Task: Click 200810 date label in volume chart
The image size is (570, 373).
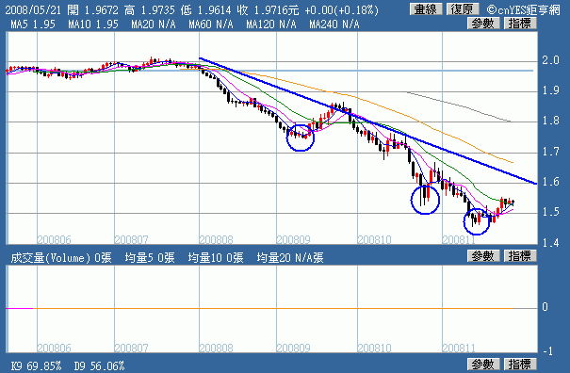Action: pyautogui.click(x=374, y=348)
